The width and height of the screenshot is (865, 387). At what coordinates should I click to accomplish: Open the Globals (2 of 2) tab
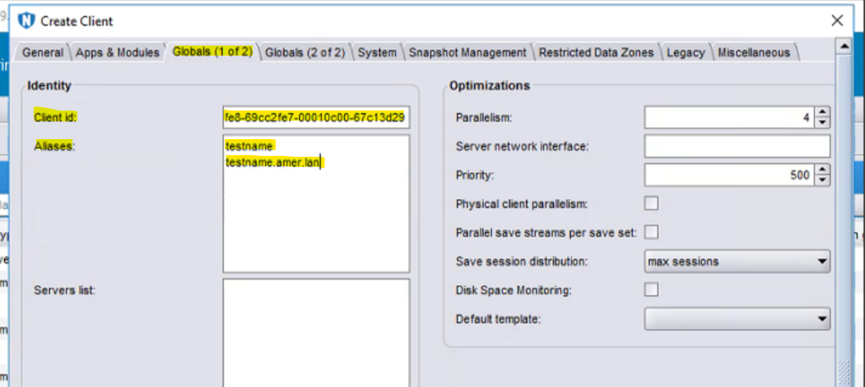tap(304, 52)
